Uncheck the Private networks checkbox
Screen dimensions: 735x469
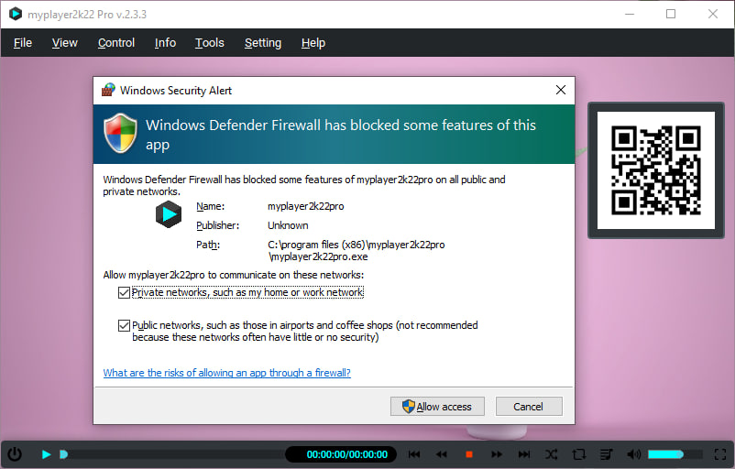pos(124,293)
